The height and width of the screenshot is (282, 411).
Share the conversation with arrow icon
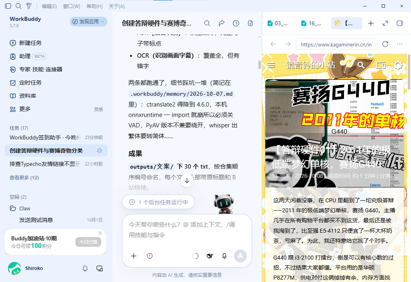point(222,23)
